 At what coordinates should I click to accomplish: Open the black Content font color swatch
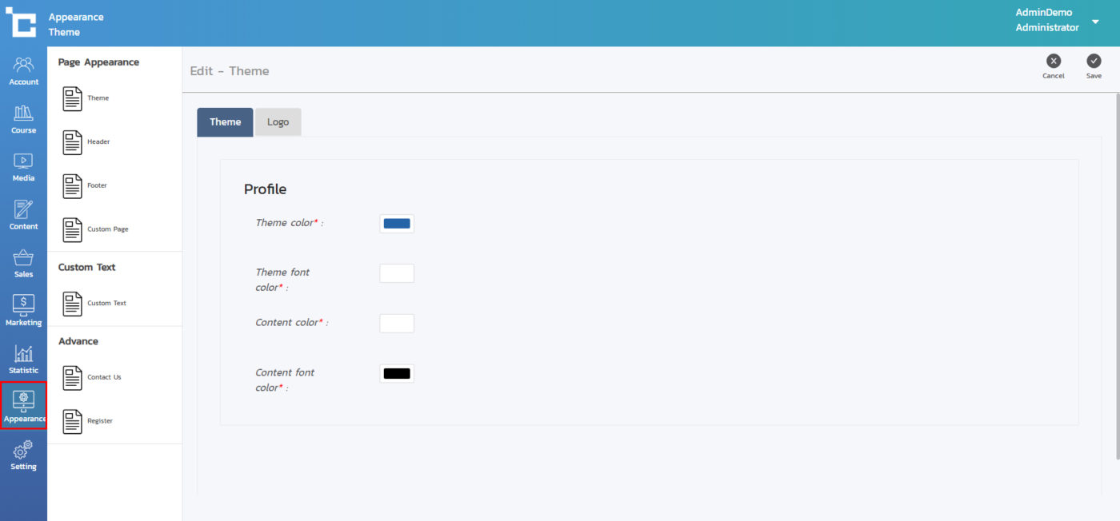[397, 373]
